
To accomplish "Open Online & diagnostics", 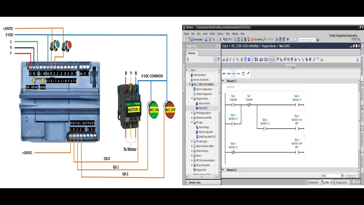I will click(204, 94).
